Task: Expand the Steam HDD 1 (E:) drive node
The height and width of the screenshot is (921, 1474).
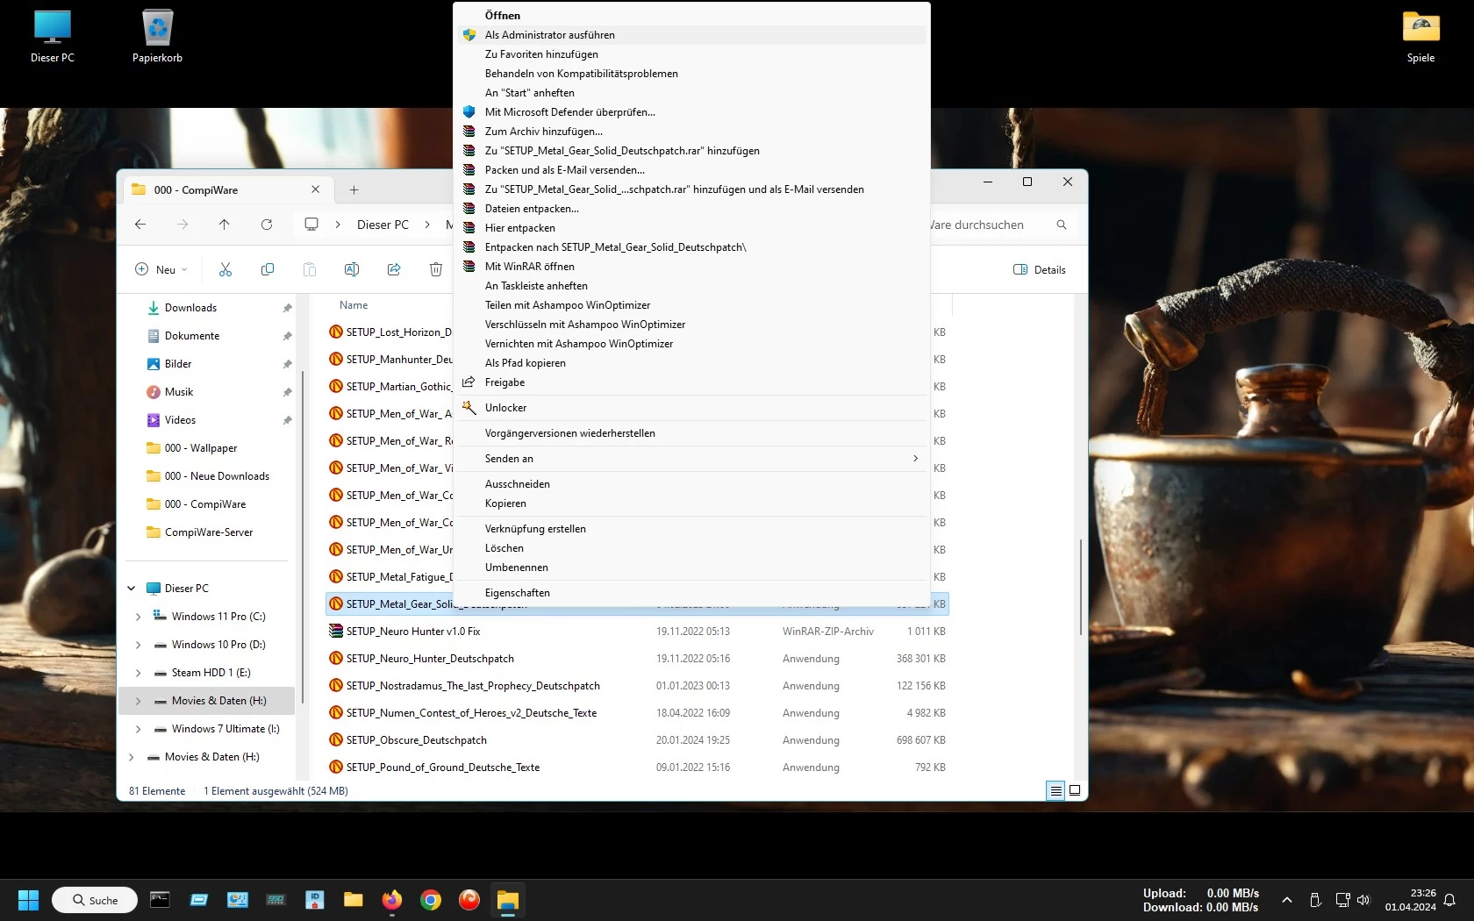Action: click(138, 673)
